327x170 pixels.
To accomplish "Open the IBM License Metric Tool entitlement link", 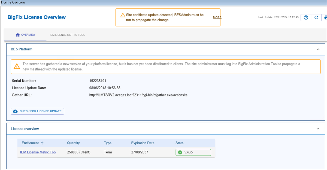I will coord(38,152).
